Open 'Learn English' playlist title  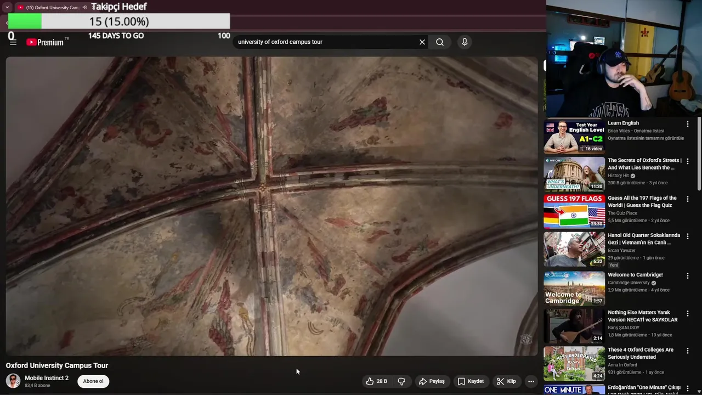click(x=623, y=123)
